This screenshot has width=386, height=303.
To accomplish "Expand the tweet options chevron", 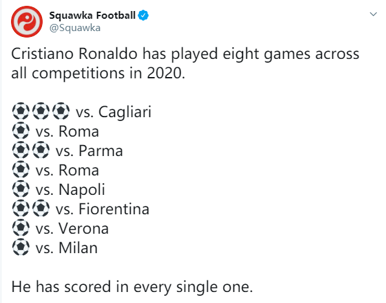I will tap(374, 14).
